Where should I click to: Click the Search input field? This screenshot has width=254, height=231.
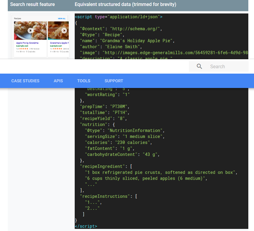[219, 66]
